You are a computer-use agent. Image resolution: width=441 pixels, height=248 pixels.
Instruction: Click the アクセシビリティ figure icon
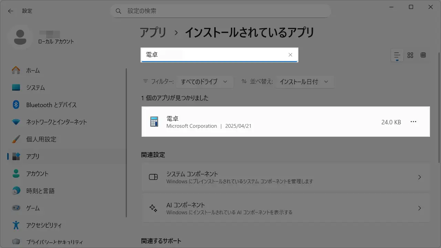pos(16,225)
